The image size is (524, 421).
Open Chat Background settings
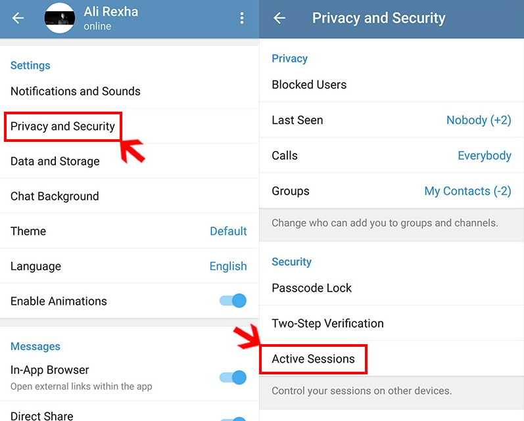point(130,196)
